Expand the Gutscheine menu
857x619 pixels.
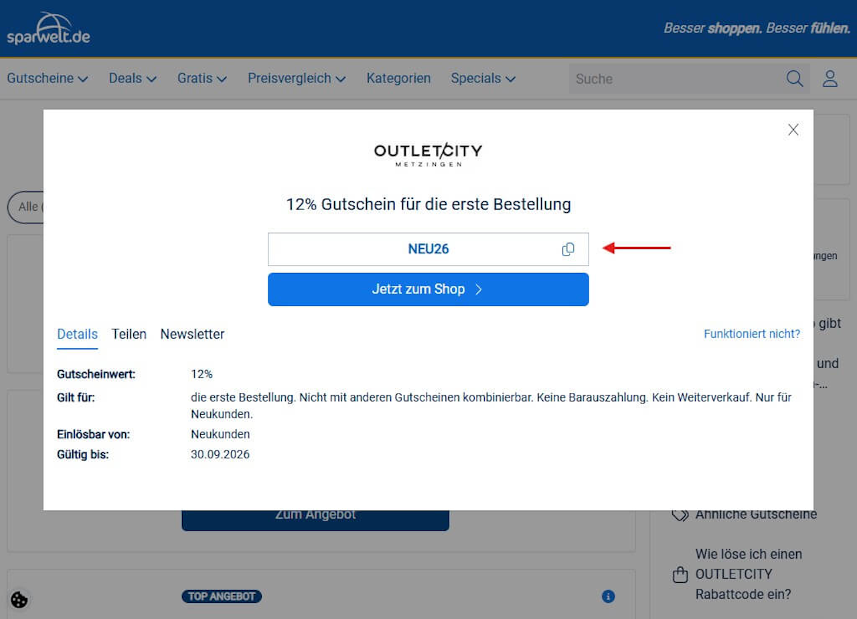[x=48, y=78]
